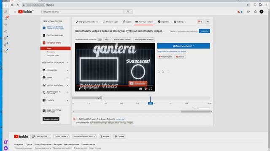Image resolution: width=270 pixels, height=151 pixels.
Task: Select the End screens tab
Action: point(144,22)
